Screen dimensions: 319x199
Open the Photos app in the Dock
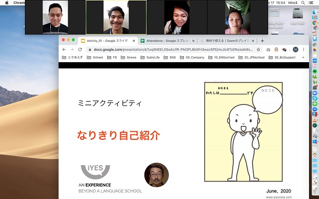(x=315, y=50)
